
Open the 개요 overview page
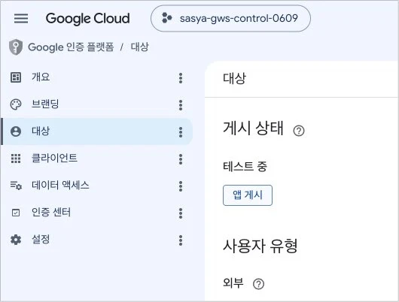click(x=41, y=77)
